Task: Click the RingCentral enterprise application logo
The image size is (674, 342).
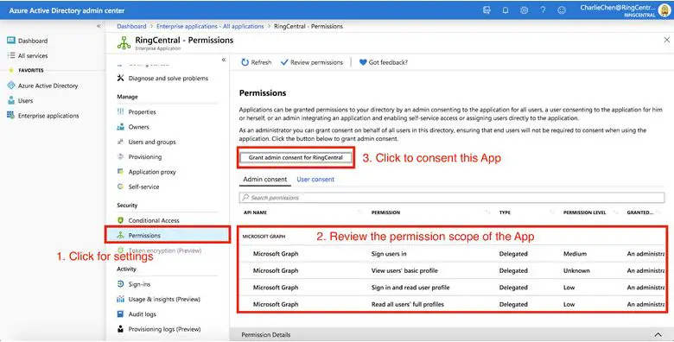Action: (x=124, y=42)
